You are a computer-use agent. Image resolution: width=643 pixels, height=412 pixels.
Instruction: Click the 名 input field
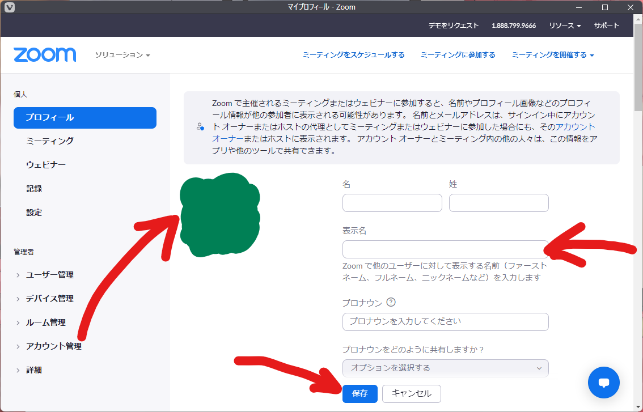392,203
